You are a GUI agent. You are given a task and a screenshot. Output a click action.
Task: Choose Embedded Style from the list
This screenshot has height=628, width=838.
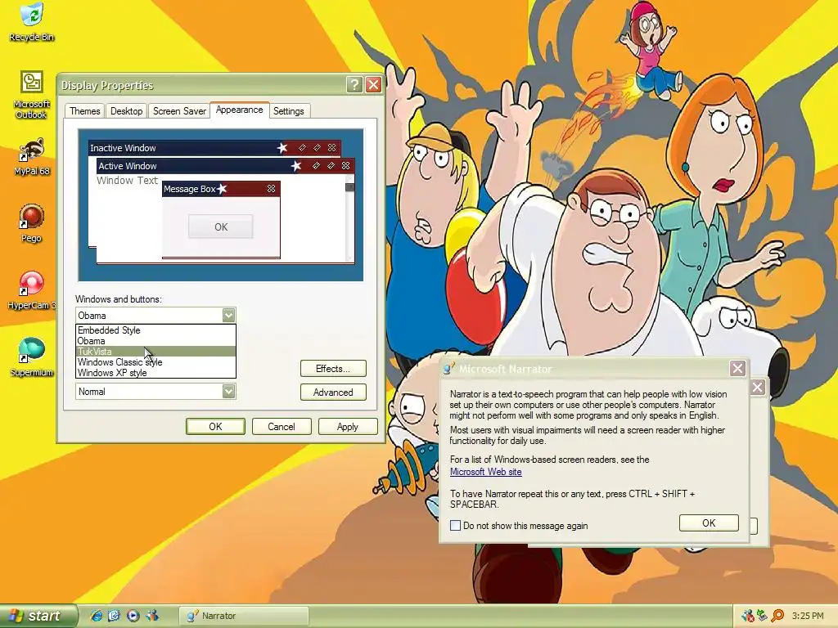point(155,330)
